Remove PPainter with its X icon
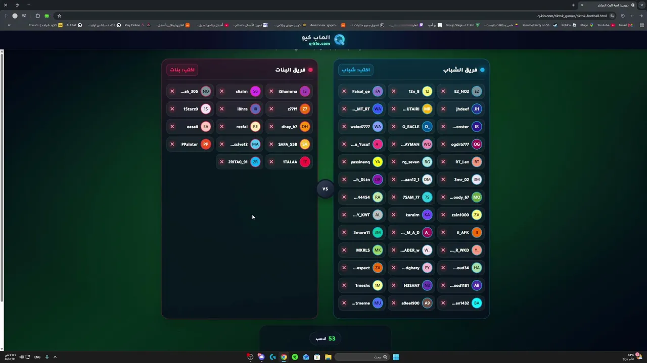Viewport: 647px width, 363px height. click(x=172, y=144)
